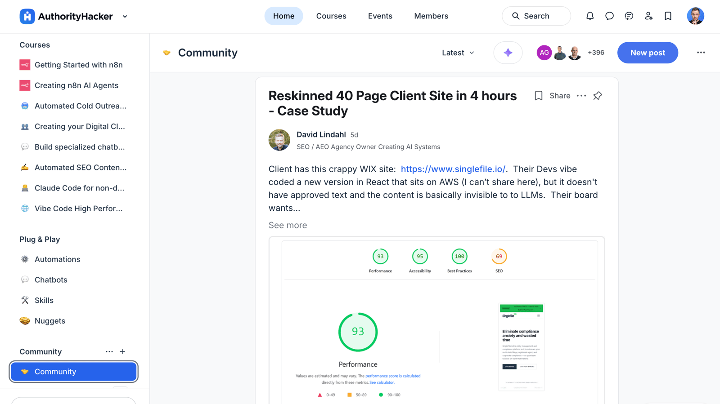The image size is (720, 404).
Task: Open the notifications bell
Action: pyautogui.click(x=590, y=16)
